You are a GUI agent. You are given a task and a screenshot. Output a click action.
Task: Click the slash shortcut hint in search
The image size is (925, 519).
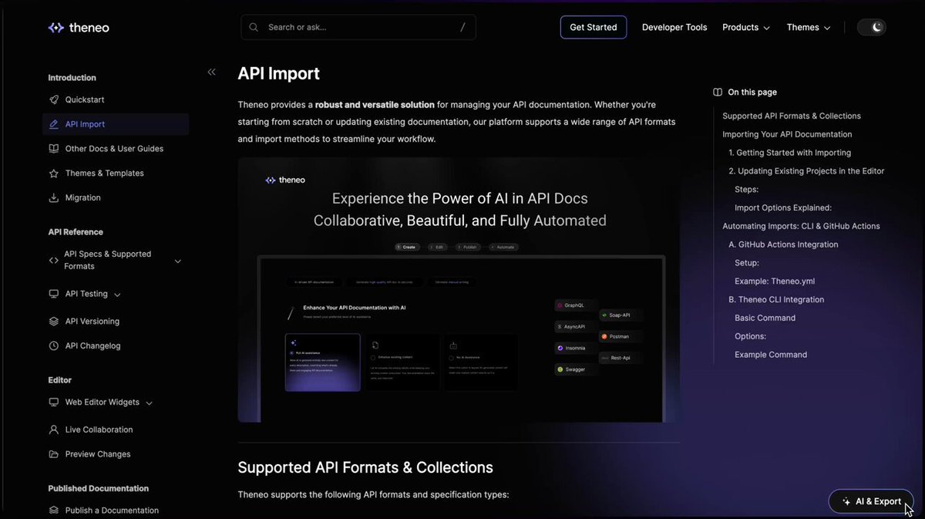[x=462, y=28]
